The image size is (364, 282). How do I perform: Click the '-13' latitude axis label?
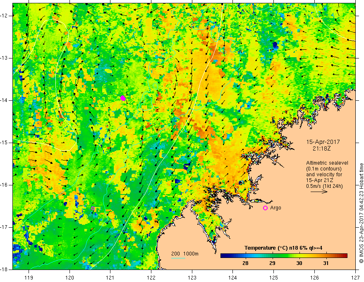pos(5,58)
